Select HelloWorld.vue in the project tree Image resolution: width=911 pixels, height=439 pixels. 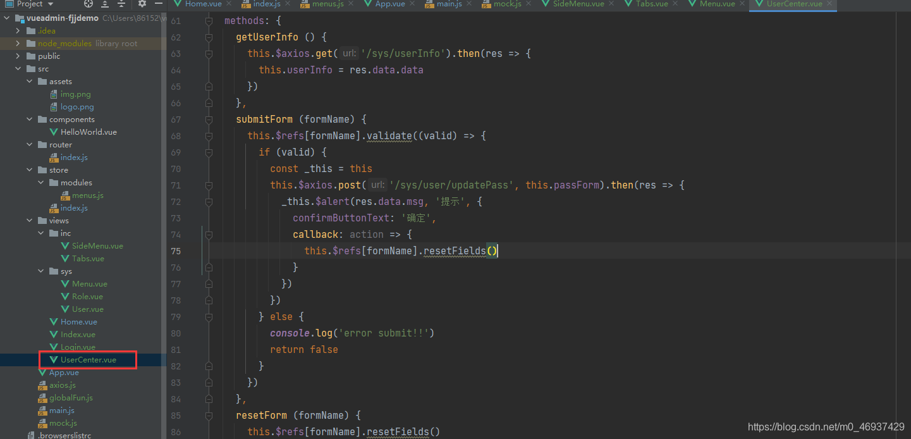tap(89, 132)
